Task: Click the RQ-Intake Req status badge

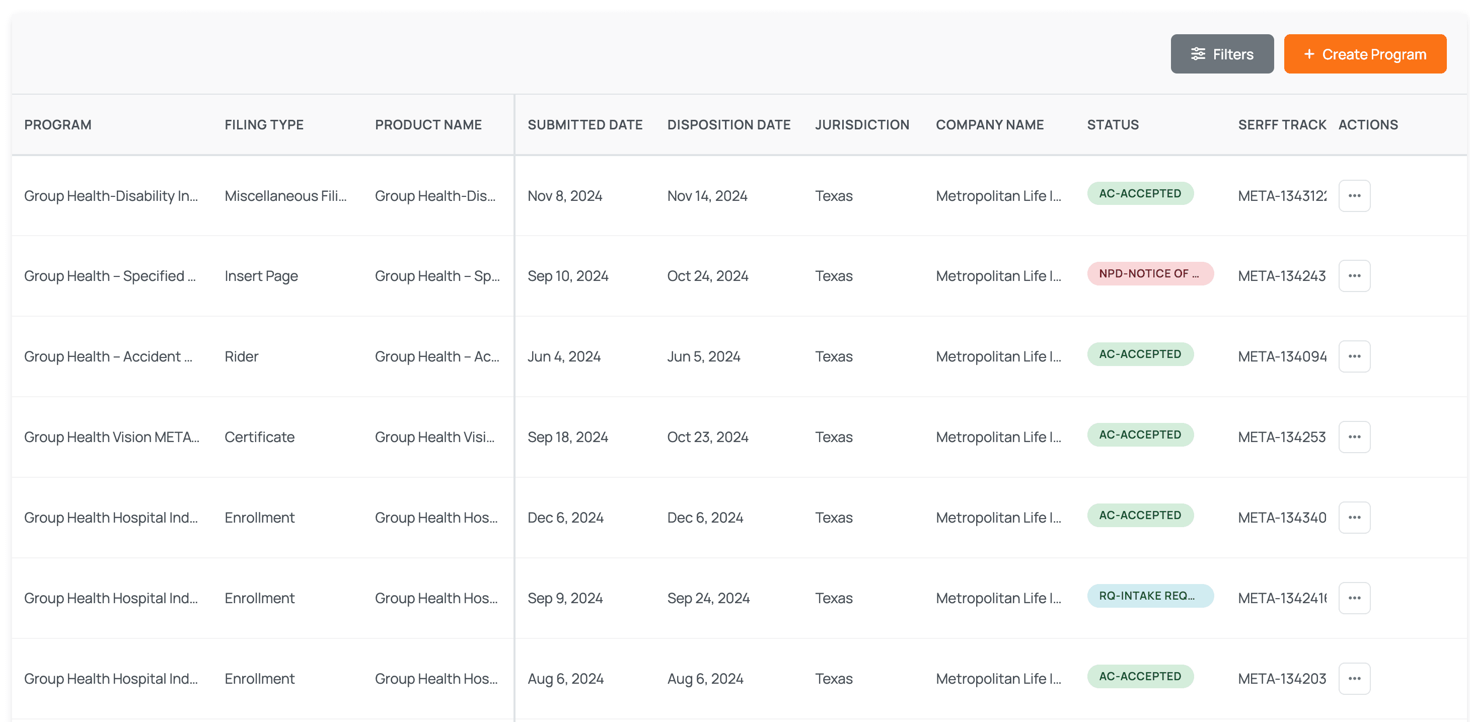Action: click(x=1149, y=596)
